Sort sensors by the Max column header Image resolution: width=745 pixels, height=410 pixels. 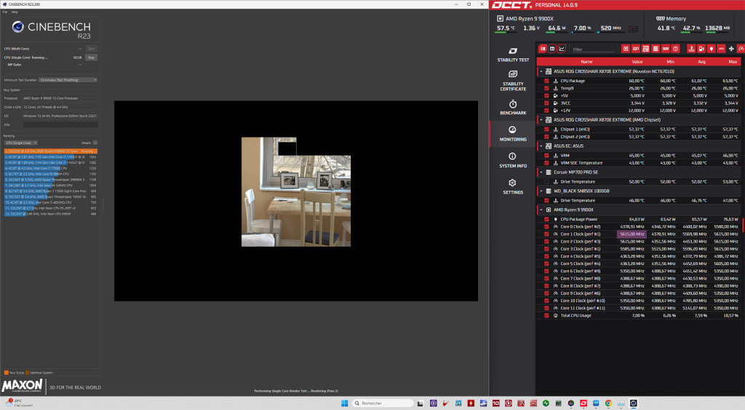(x=733, y=61)
